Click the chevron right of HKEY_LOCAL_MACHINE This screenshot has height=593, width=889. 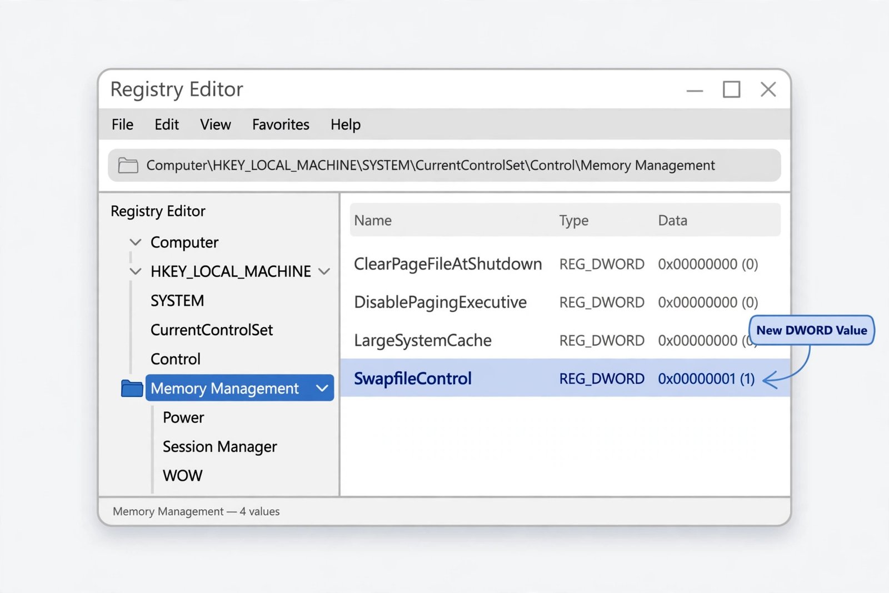click(324, 271)
